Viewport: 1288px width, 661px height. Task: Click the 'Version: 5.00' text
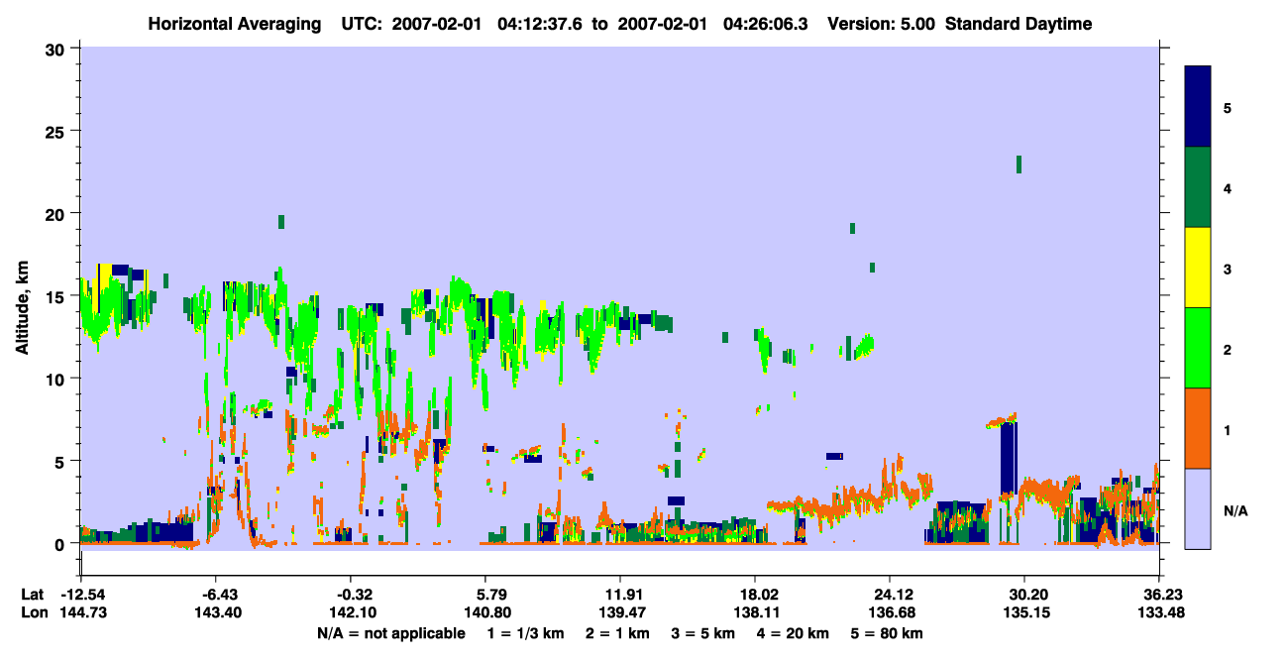884,24
